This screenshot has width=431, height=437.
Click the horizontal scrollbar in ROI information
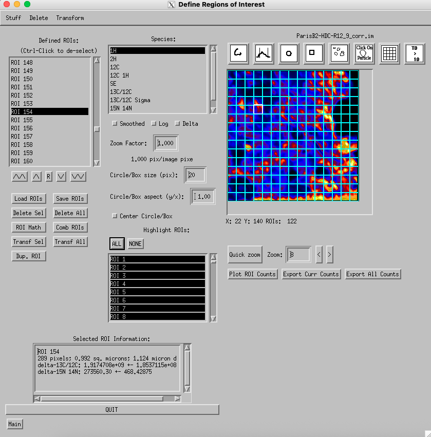pos(102,398)
